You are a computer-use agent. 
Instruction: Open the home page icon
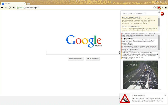click(13, 8)
